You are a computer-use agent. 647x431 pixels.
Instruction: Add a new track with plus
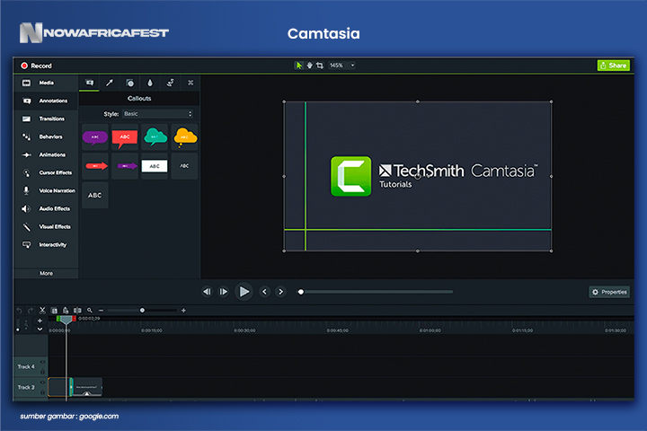(x=40, y=321)
